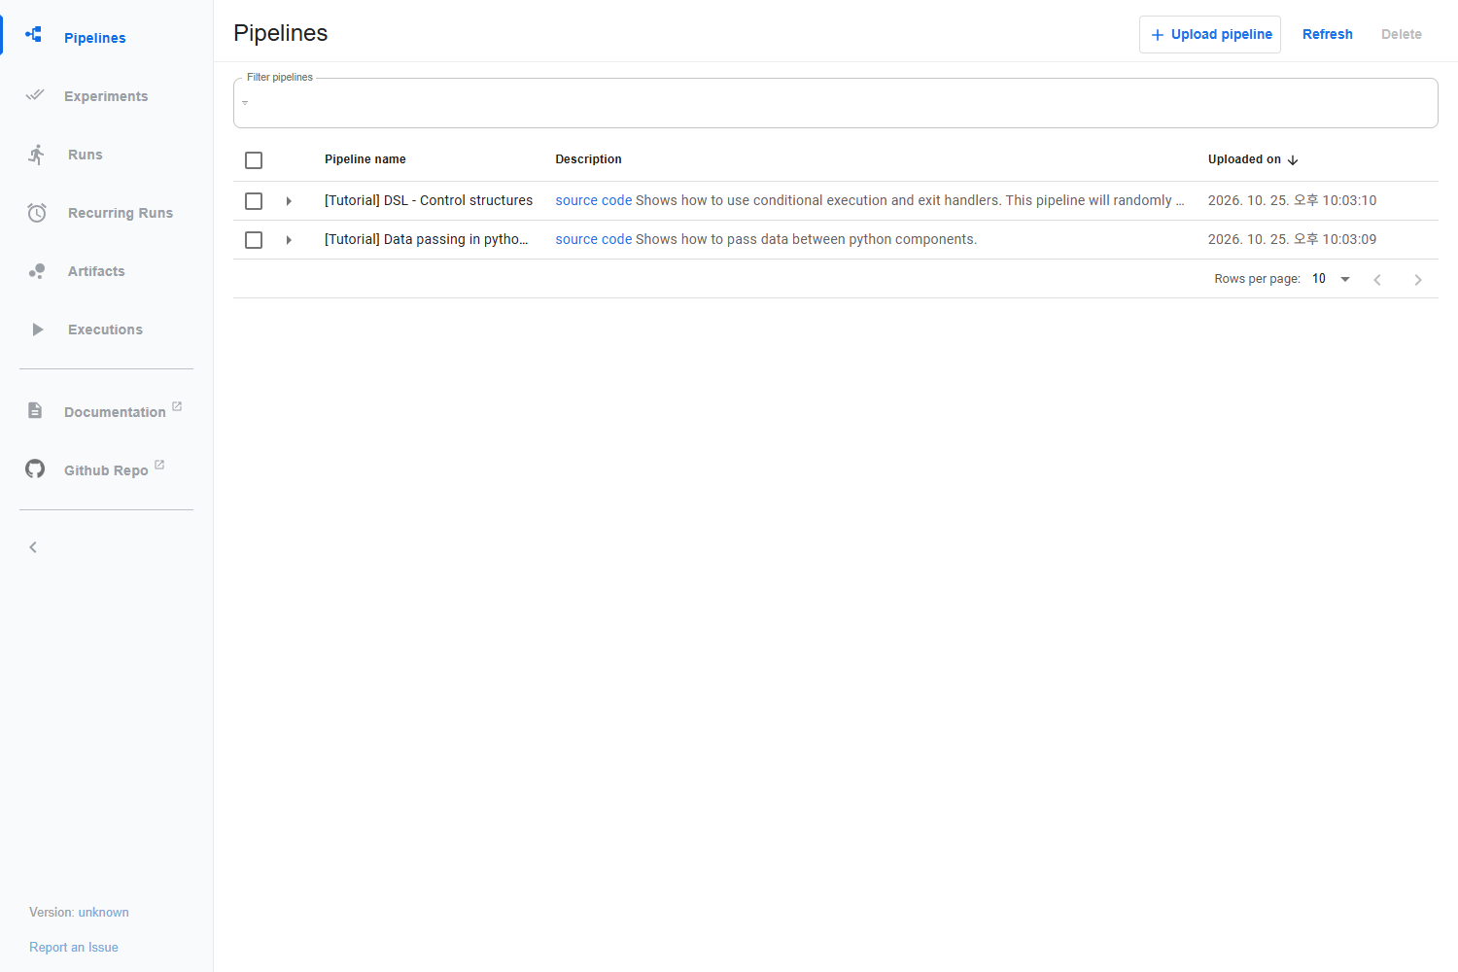Image resolution: width=1458 pixels, height=972 pixels.
Task: Open the Executions section
Action: point(105,330)
